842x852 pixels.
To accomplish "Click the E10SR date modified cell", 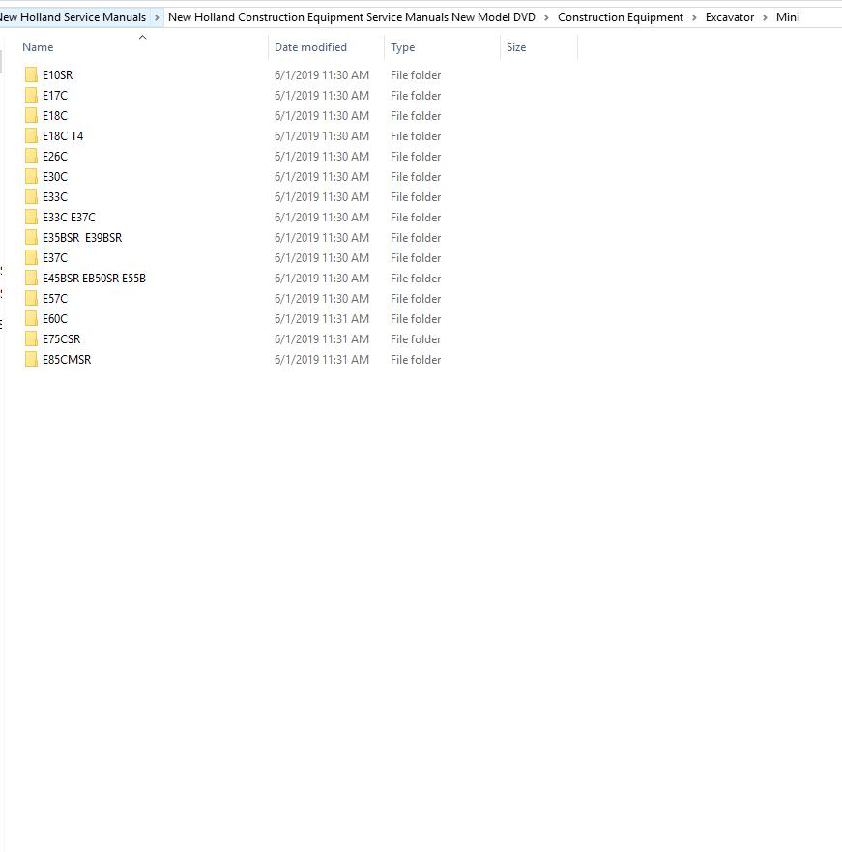I will (322, 75).
